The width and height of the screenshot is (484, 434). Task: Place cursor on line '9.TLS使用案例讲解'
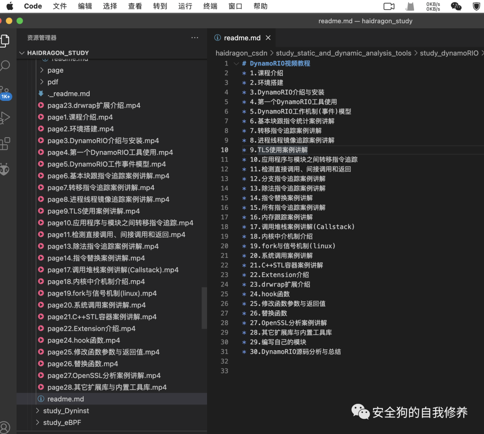(x=279, y=150)
